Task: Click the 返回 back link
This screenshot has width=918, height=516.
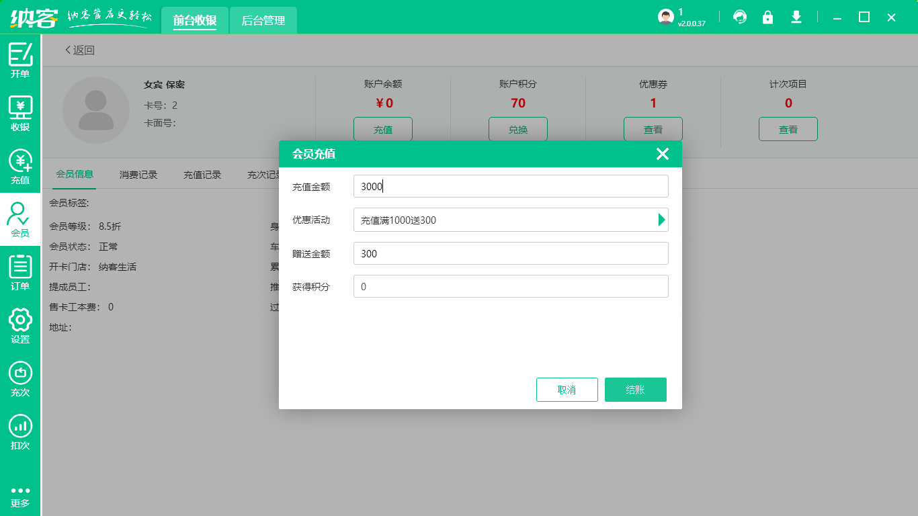Action: tap(81, 50)
